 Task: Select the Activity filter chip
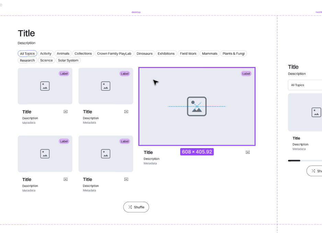click(x=46, y=54)
